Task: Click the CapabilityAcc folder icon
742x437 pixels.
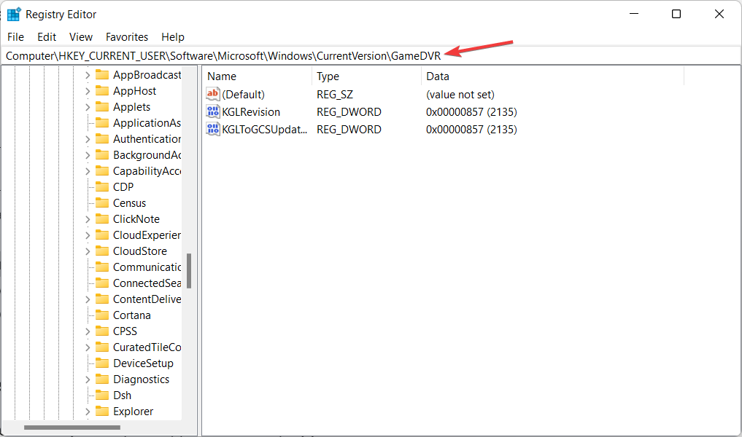Action: pyautogui.click(x=101, y=171)
